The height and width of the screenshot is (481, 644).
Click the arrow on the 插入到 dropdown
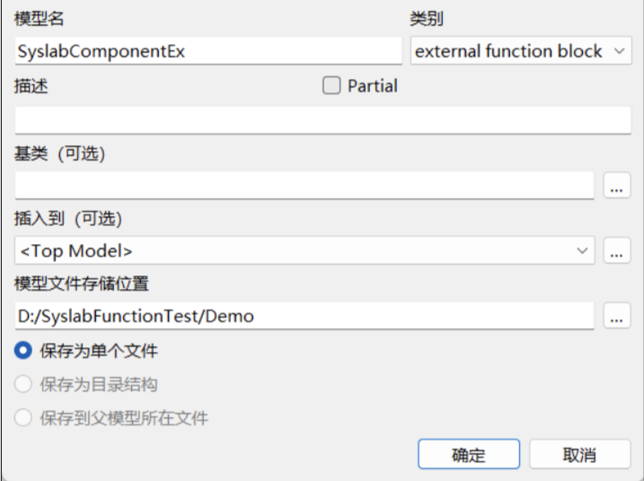point(582,251)
